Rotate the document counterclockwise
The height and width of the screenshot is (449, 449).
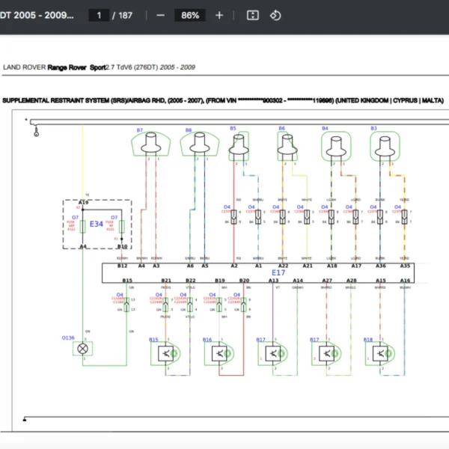(x=275, y=15)
